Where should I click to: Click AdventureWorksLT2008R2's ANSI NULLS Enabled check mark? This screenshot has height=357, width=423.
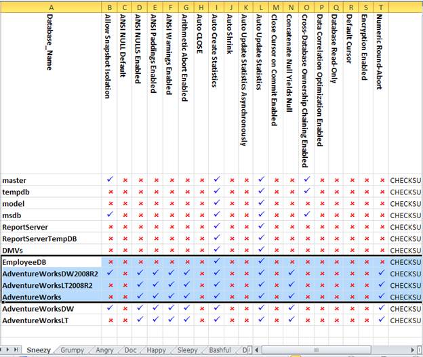point(140,285)
